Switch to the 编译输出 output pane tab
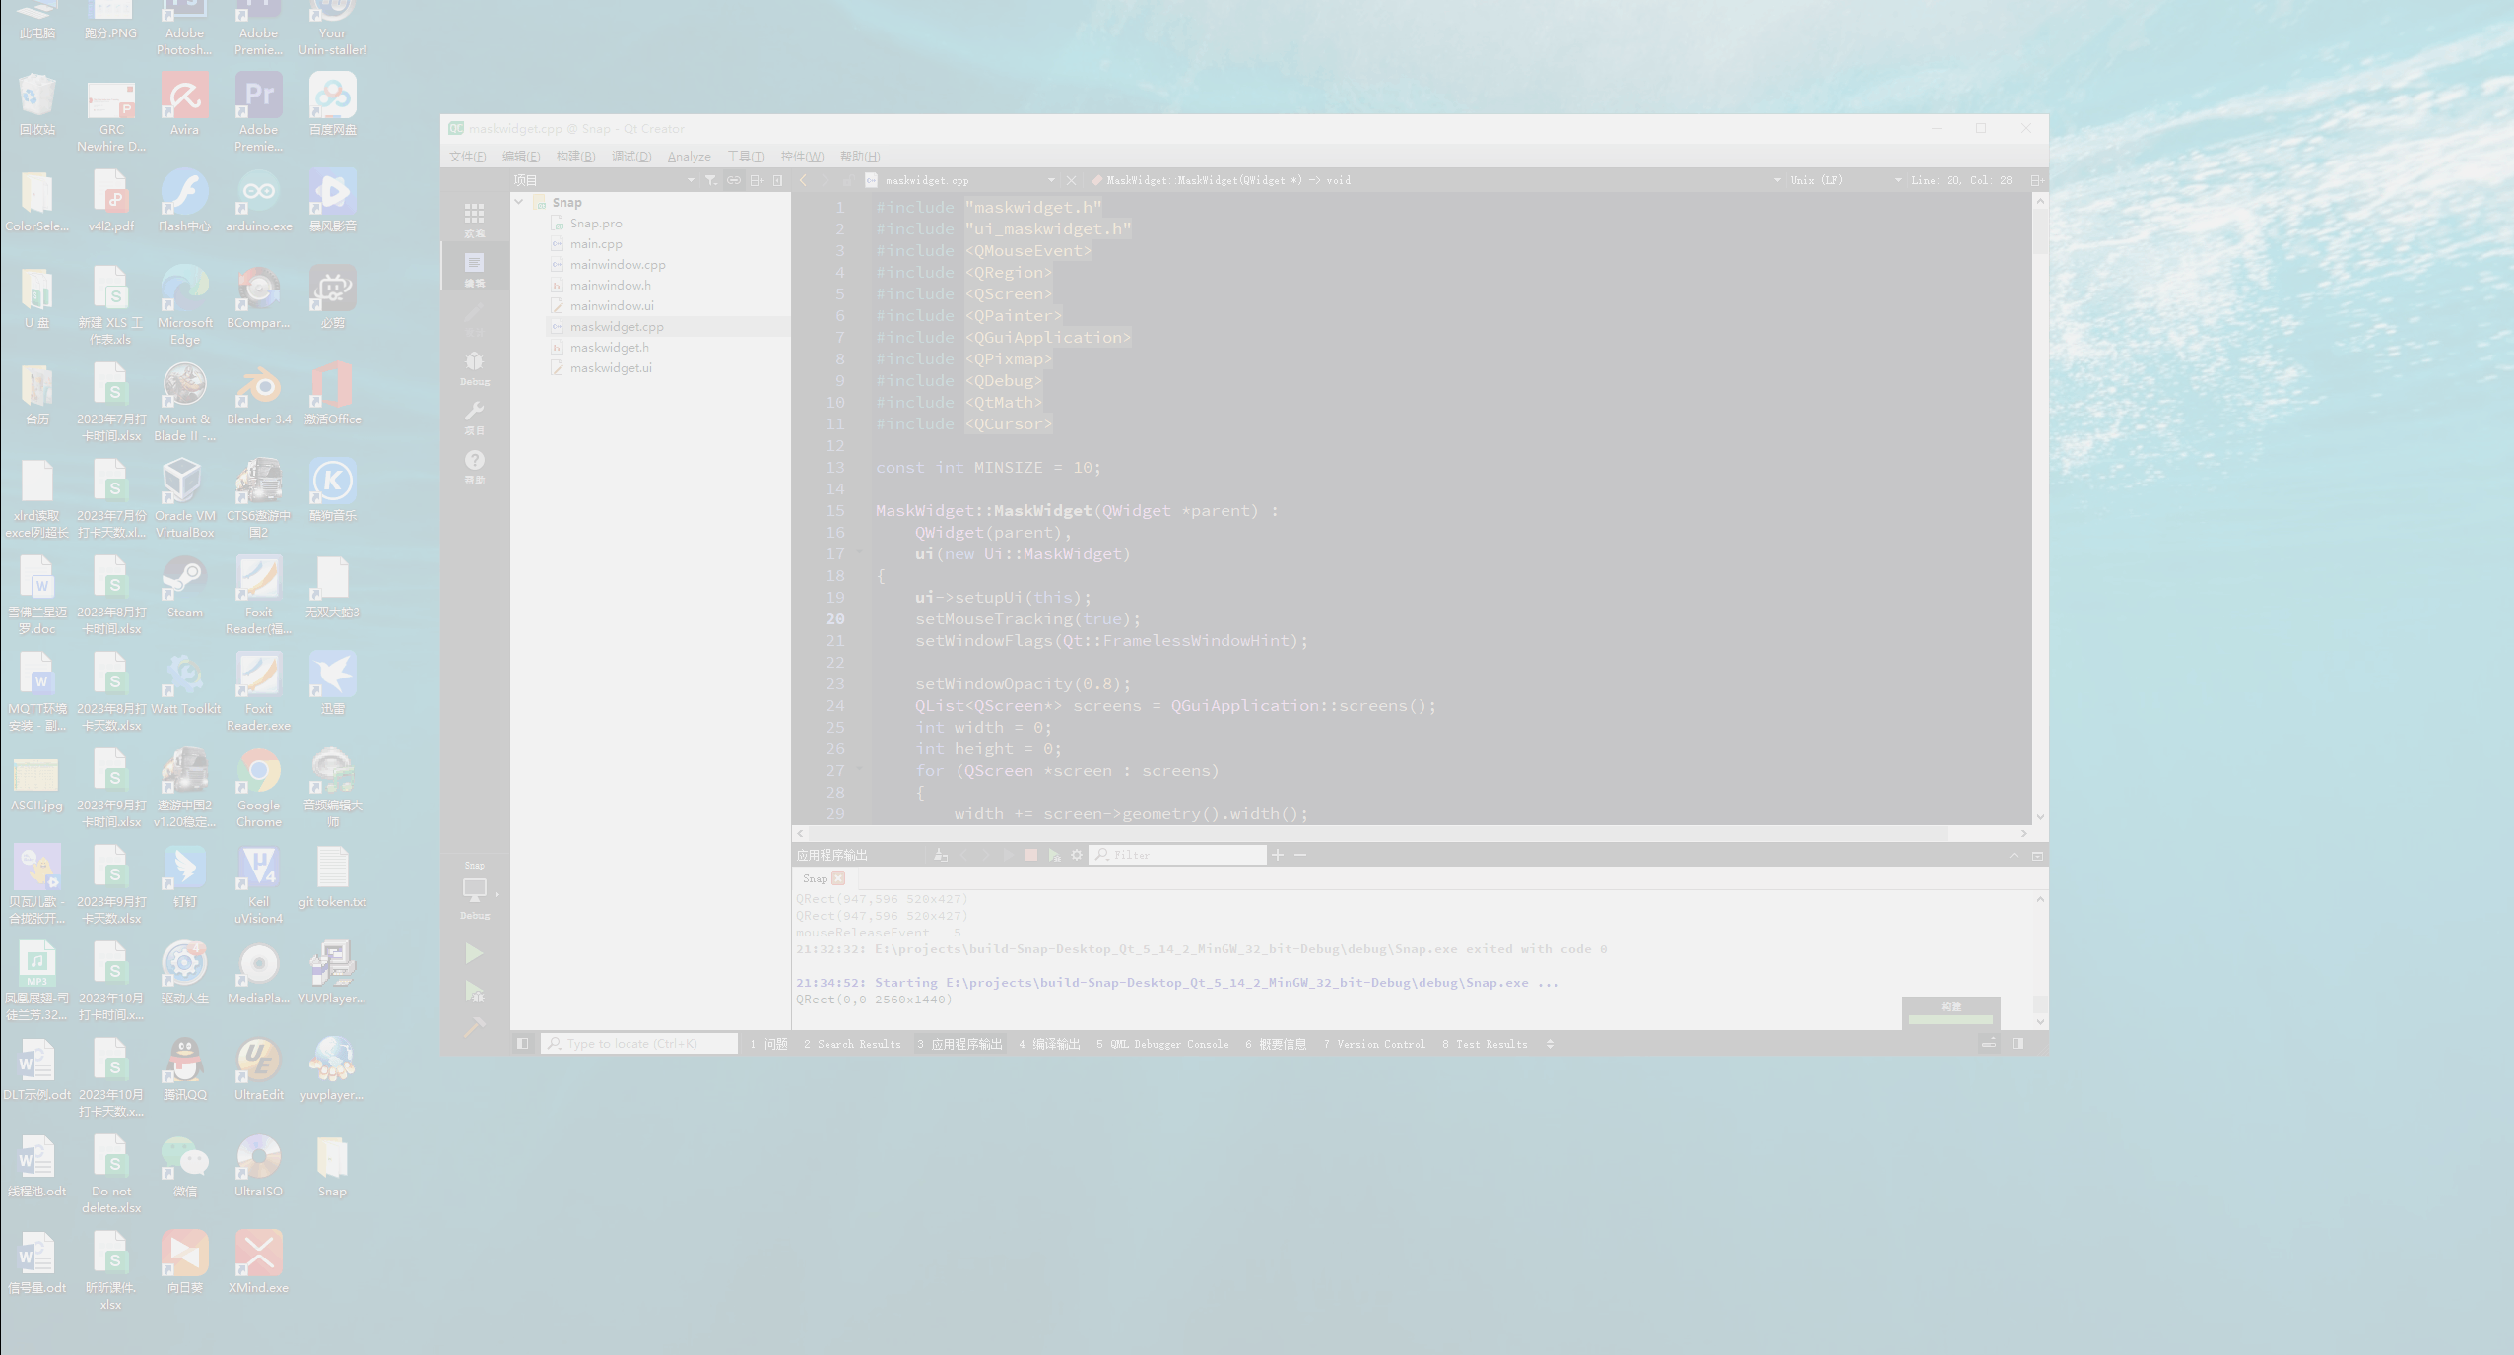This screenshot has height=1355, width=2514. pyautogui.click(x=1049, y=1044)
